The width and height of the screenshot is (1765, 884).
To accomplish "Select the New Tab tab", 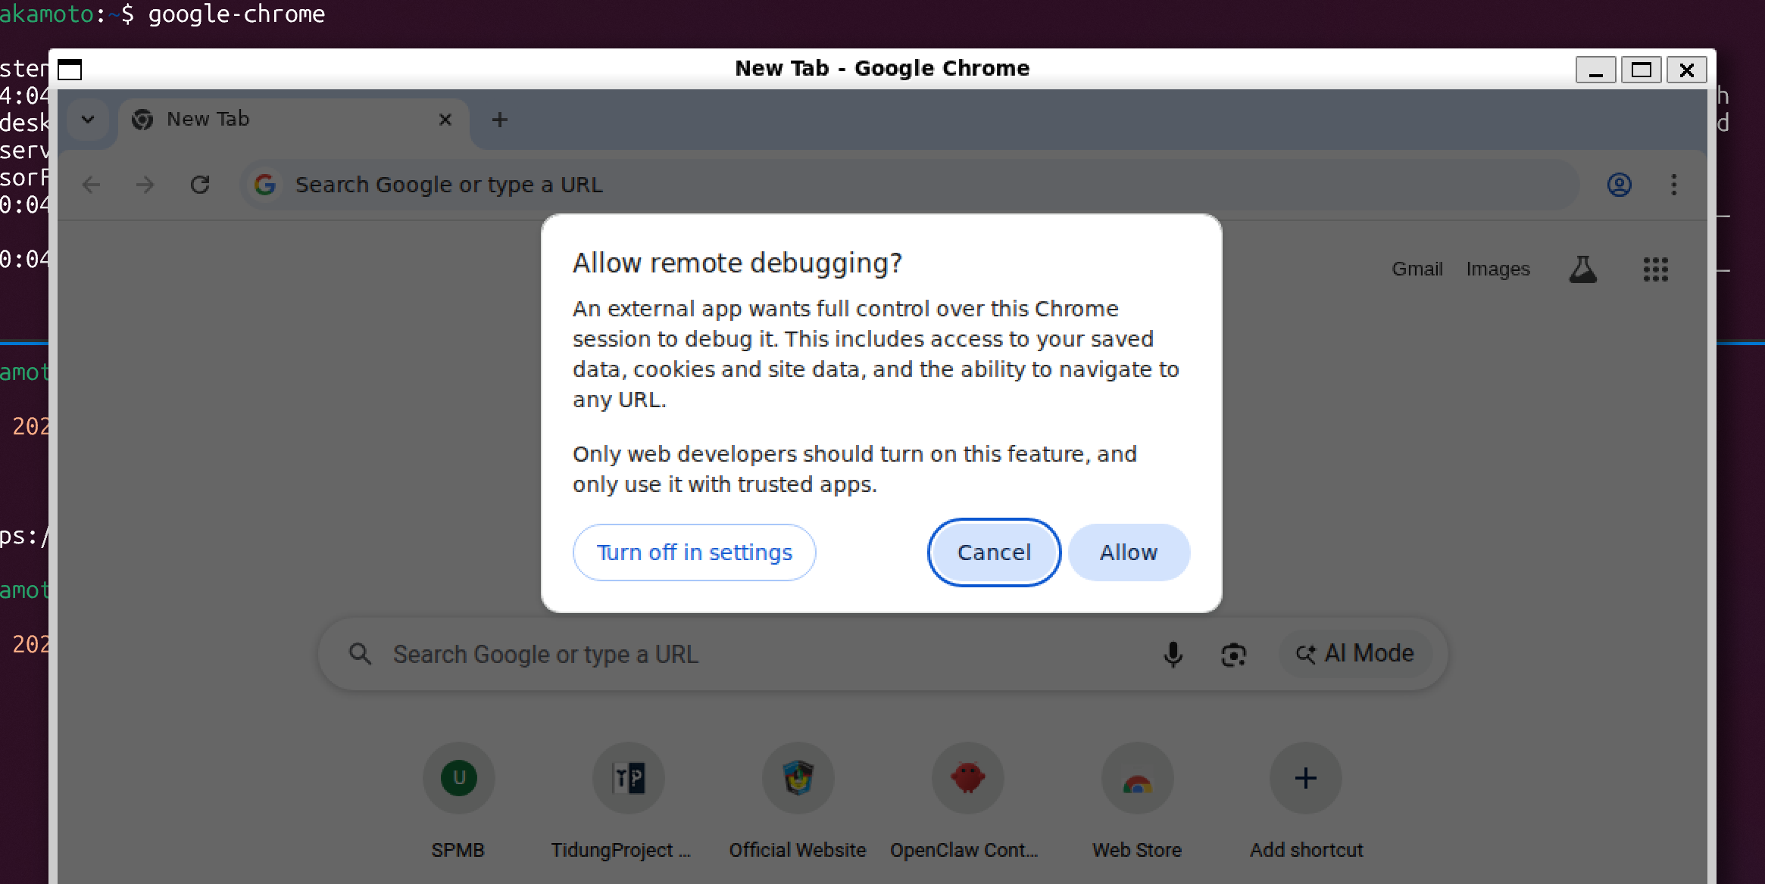I will (294, 120).
